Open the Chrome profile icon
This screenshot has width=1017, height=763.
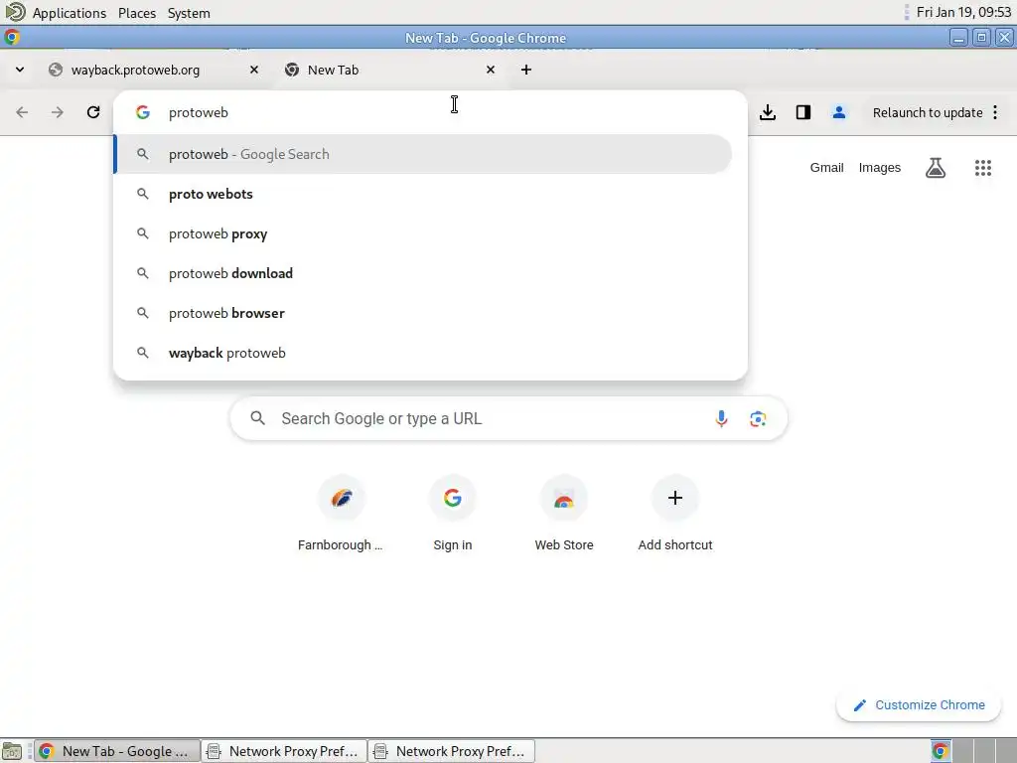pos(838,112)
